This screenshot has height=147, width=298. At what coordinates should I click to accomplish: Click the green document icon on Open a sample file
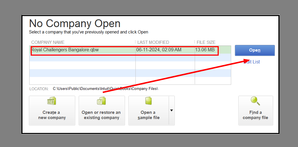point(148,101)
